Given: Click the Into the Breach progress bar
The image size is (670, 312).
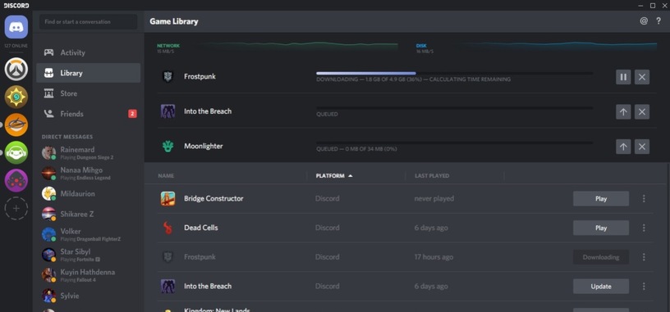Looking at the screenshot, I should coord(454,108).
